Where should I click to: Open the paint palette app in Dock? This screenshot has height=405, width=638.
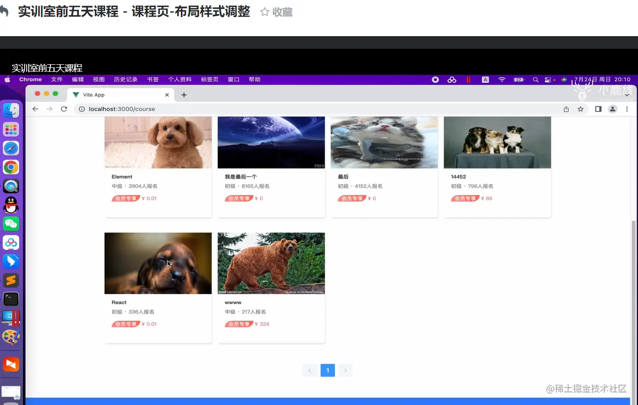click(x=11, y=337)
